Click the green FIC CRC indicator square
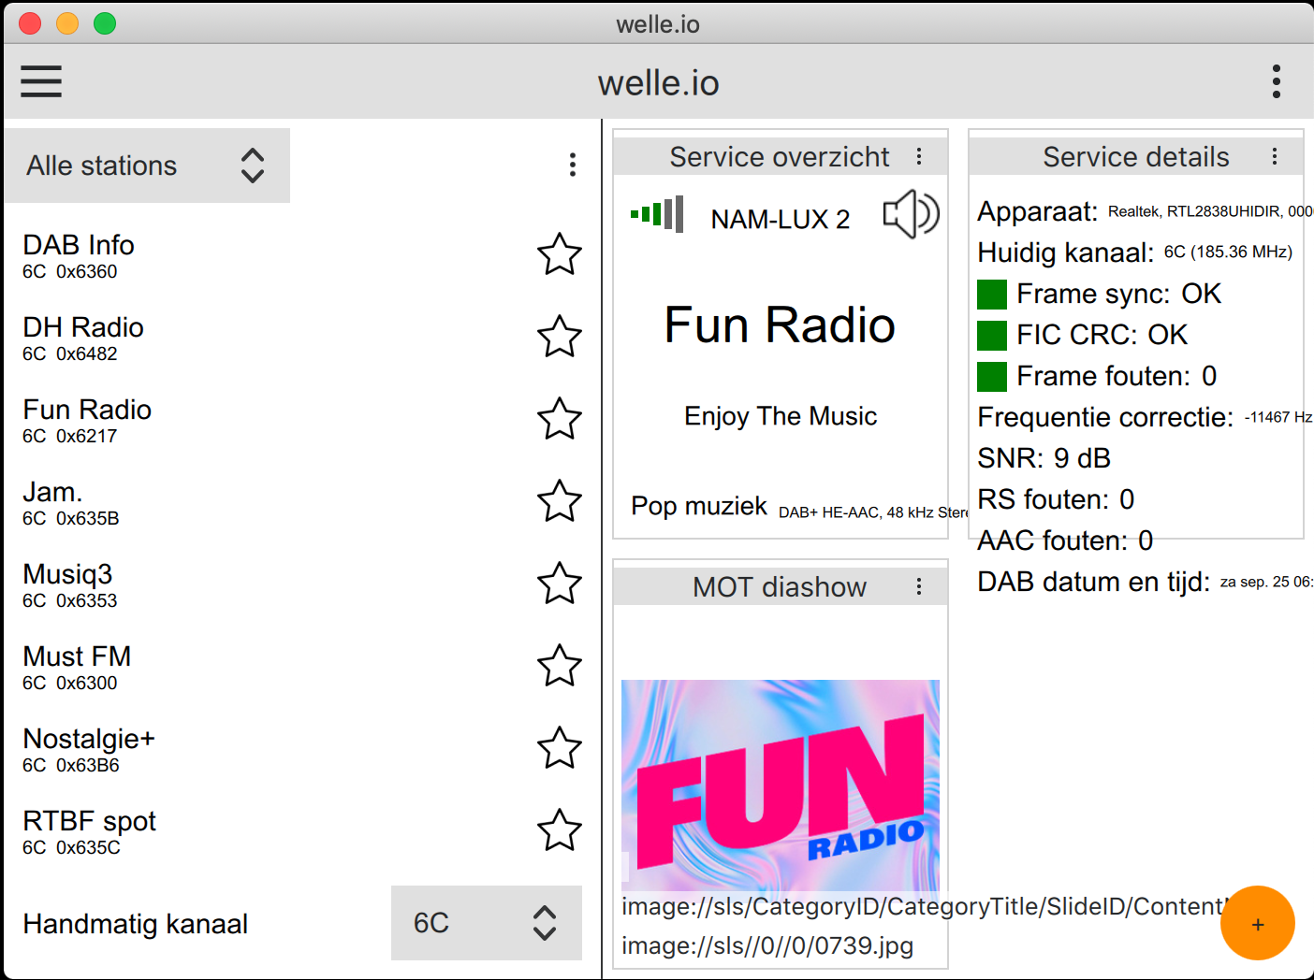The width and height of the screenshot is (1314, 980). pos(992,335)
